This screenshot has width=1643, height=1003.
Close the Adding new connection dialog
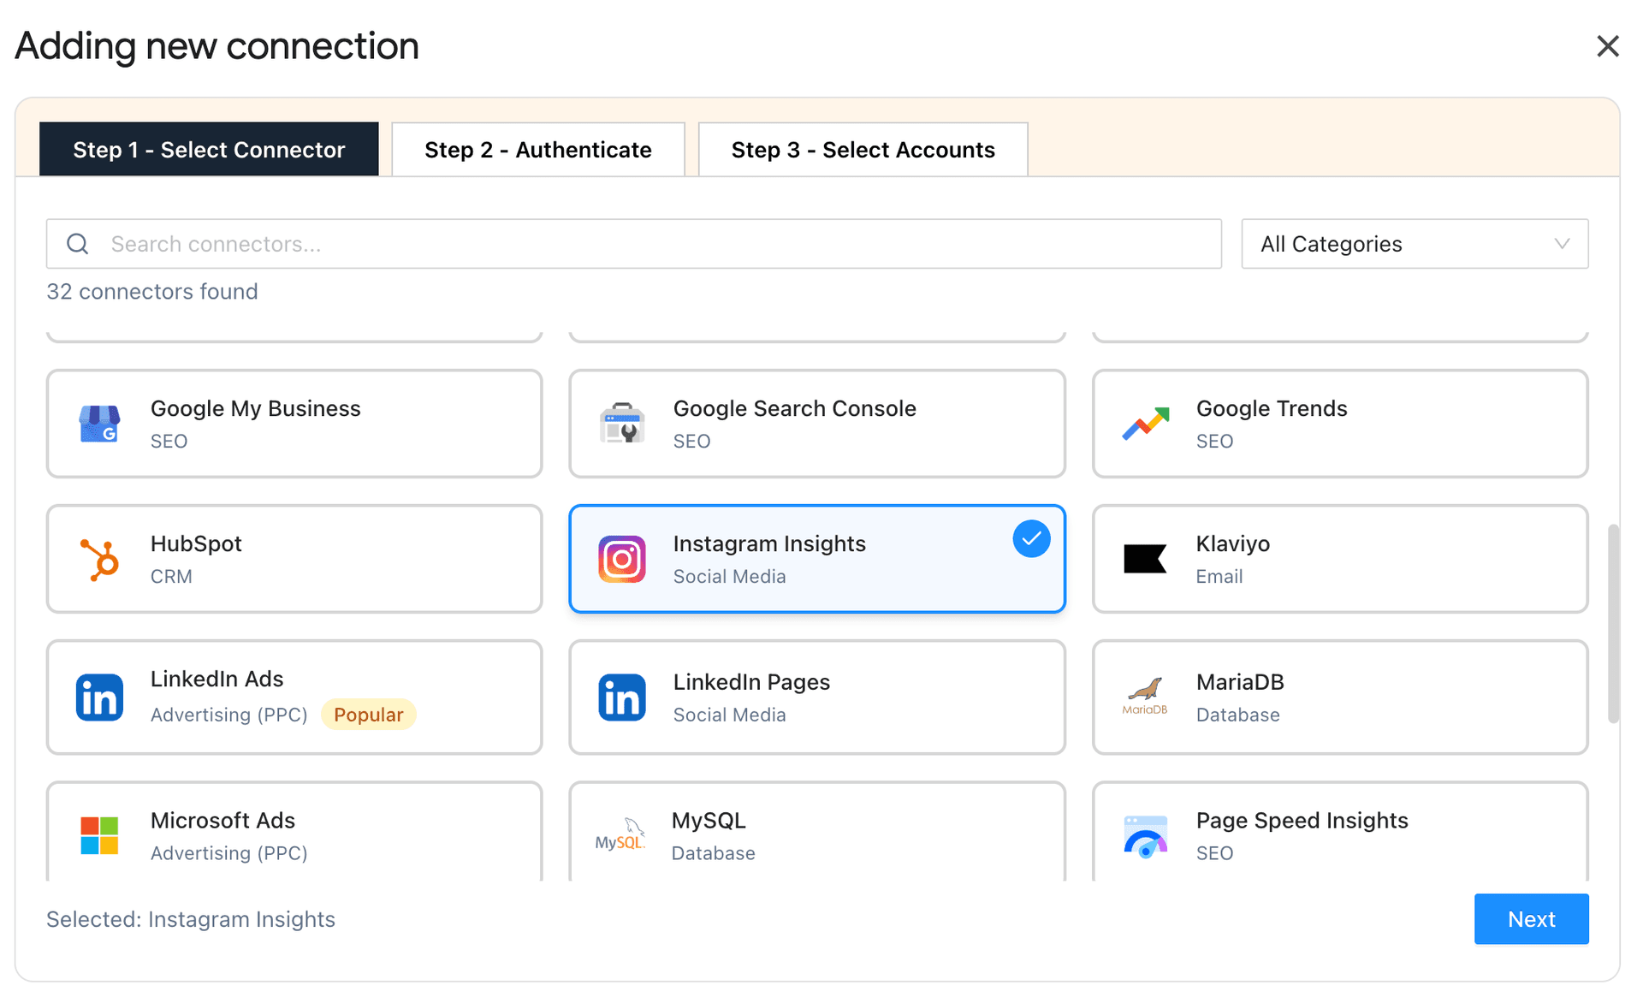1608,46
